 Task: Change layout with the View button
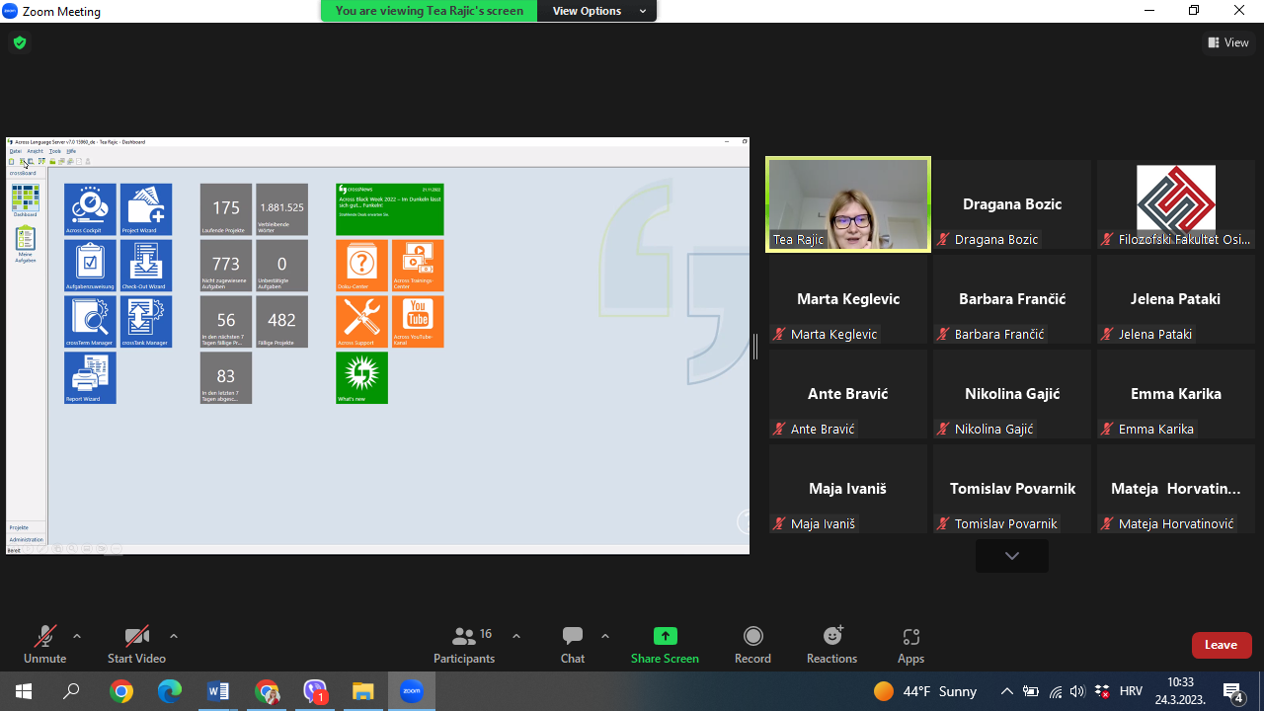pos(1228,42)
